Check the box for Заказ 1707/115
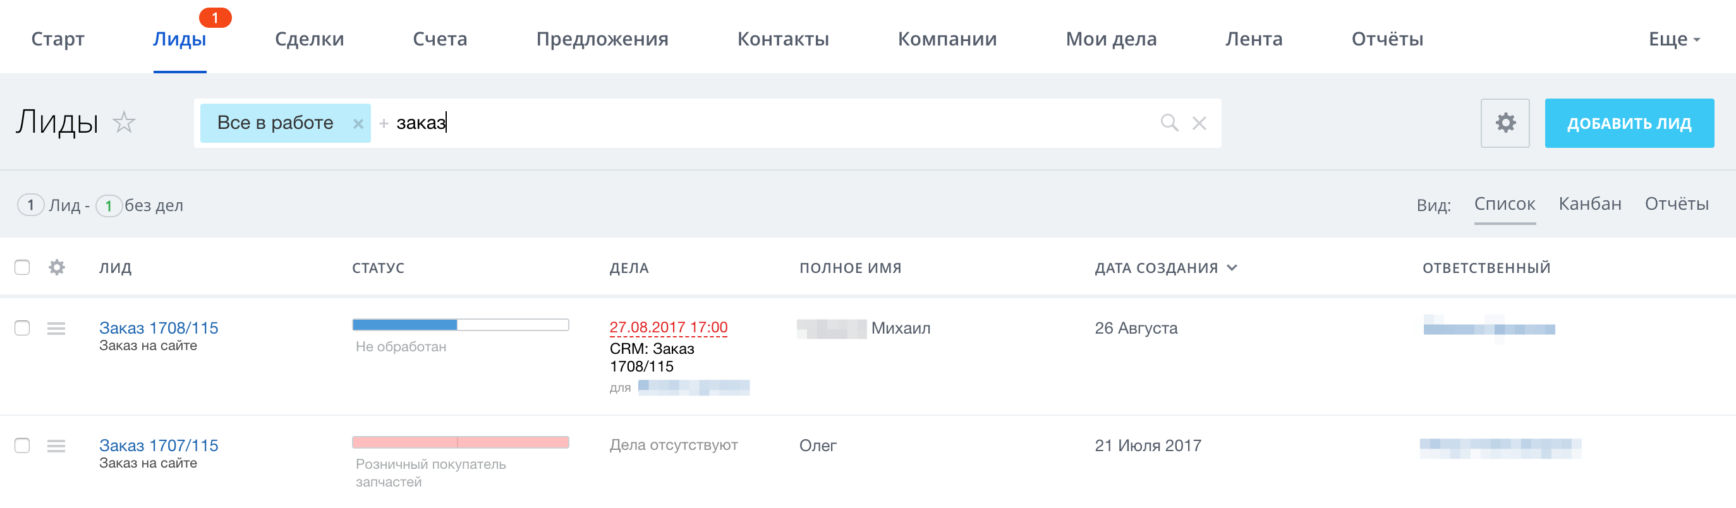Screen dimensions: 1736x508 click(22, 445)
